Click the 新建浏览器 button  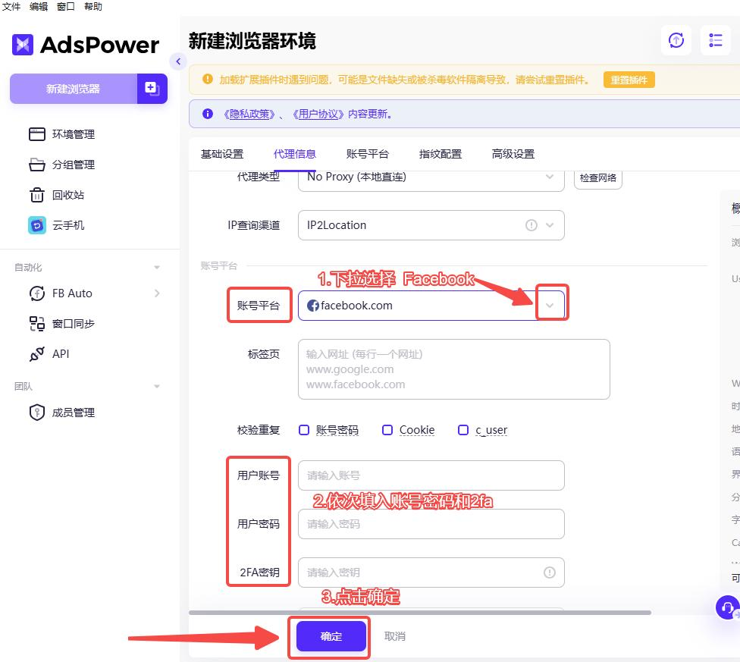[x=73, y=88]
